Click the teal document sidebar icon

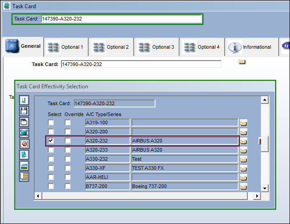24,155
